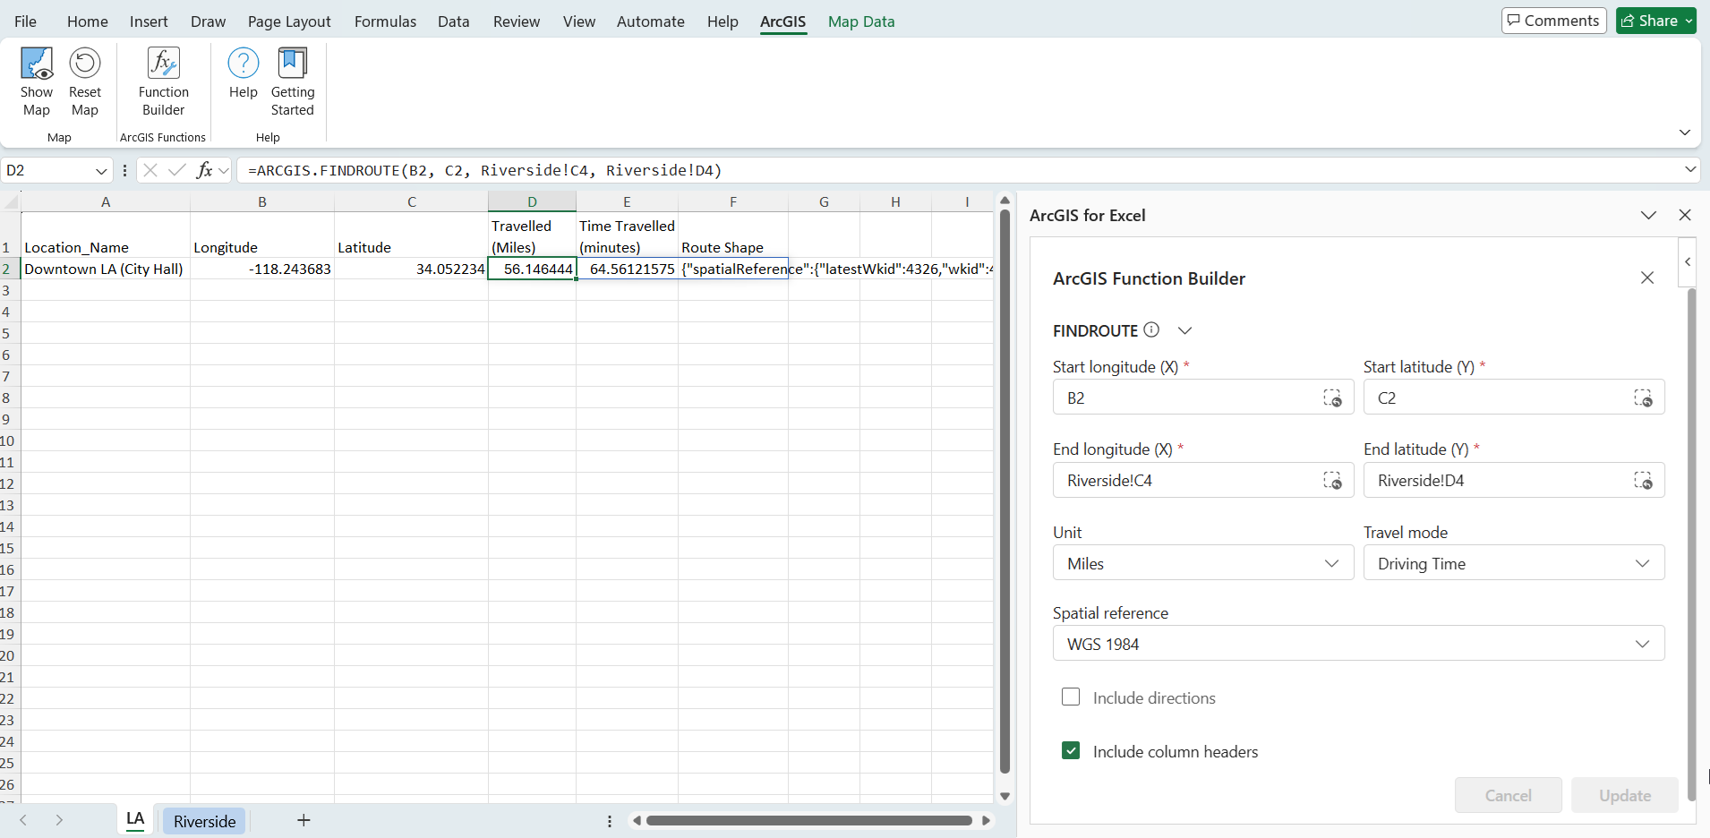Viewport: 1710px width, 838px height.
Task: Open the Name Box dropdown
Action: tap(101, 170)
